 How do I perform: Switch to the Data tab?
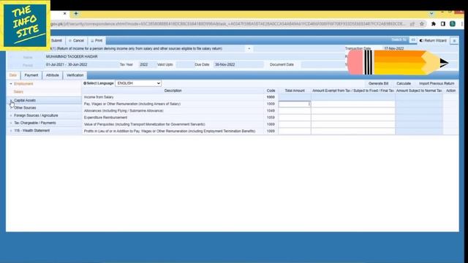(x=13, y=75)
